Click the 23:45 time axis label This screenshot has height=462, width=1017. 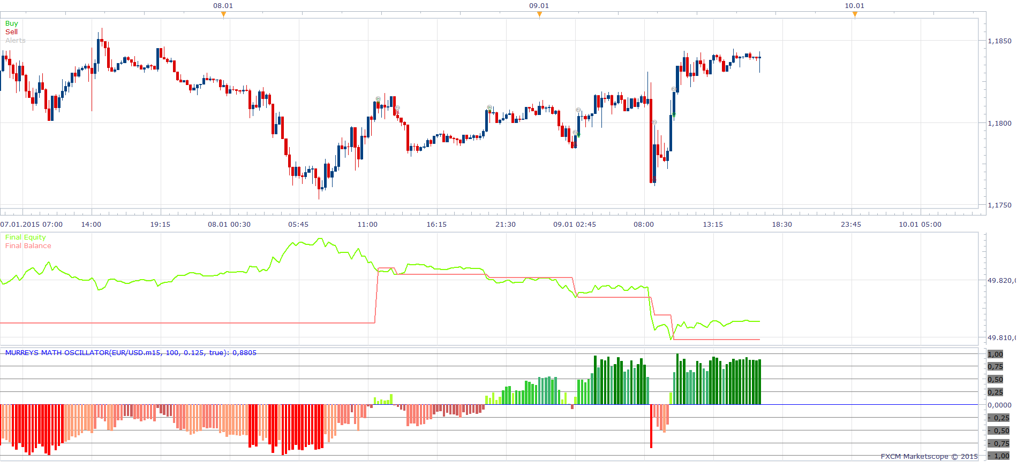851,225
